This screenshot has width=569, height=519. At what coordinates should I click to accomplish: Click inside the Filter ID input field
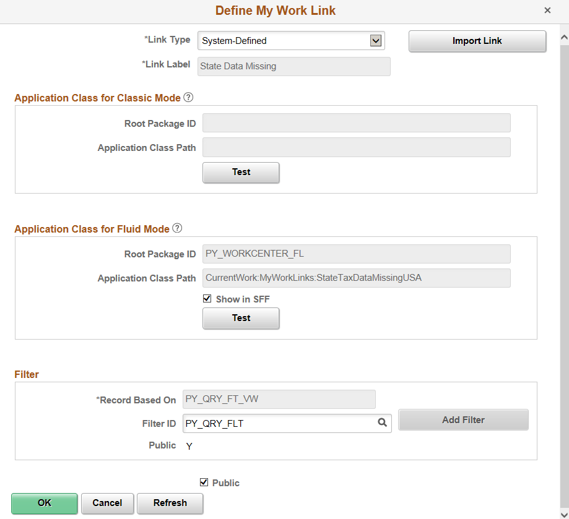(x=279, y=423)
